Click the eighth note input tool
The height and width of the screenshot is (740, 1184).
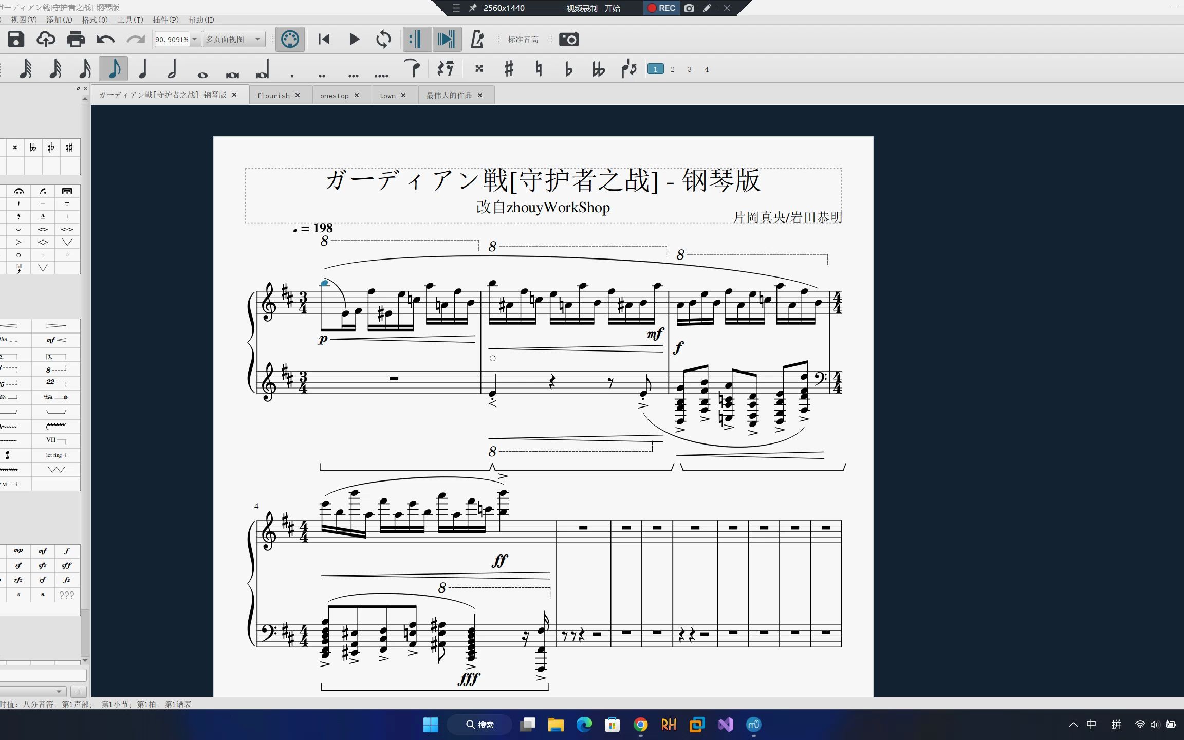coord(114,68)
